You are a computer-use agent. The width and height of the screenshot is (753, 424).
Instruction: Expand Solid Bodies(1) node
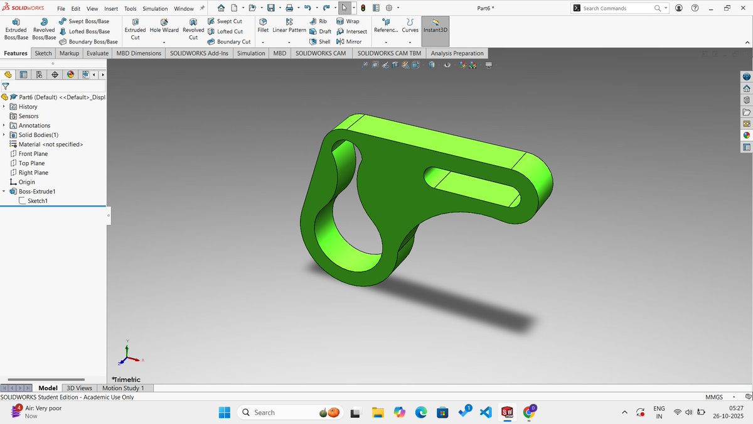(4, 135)
